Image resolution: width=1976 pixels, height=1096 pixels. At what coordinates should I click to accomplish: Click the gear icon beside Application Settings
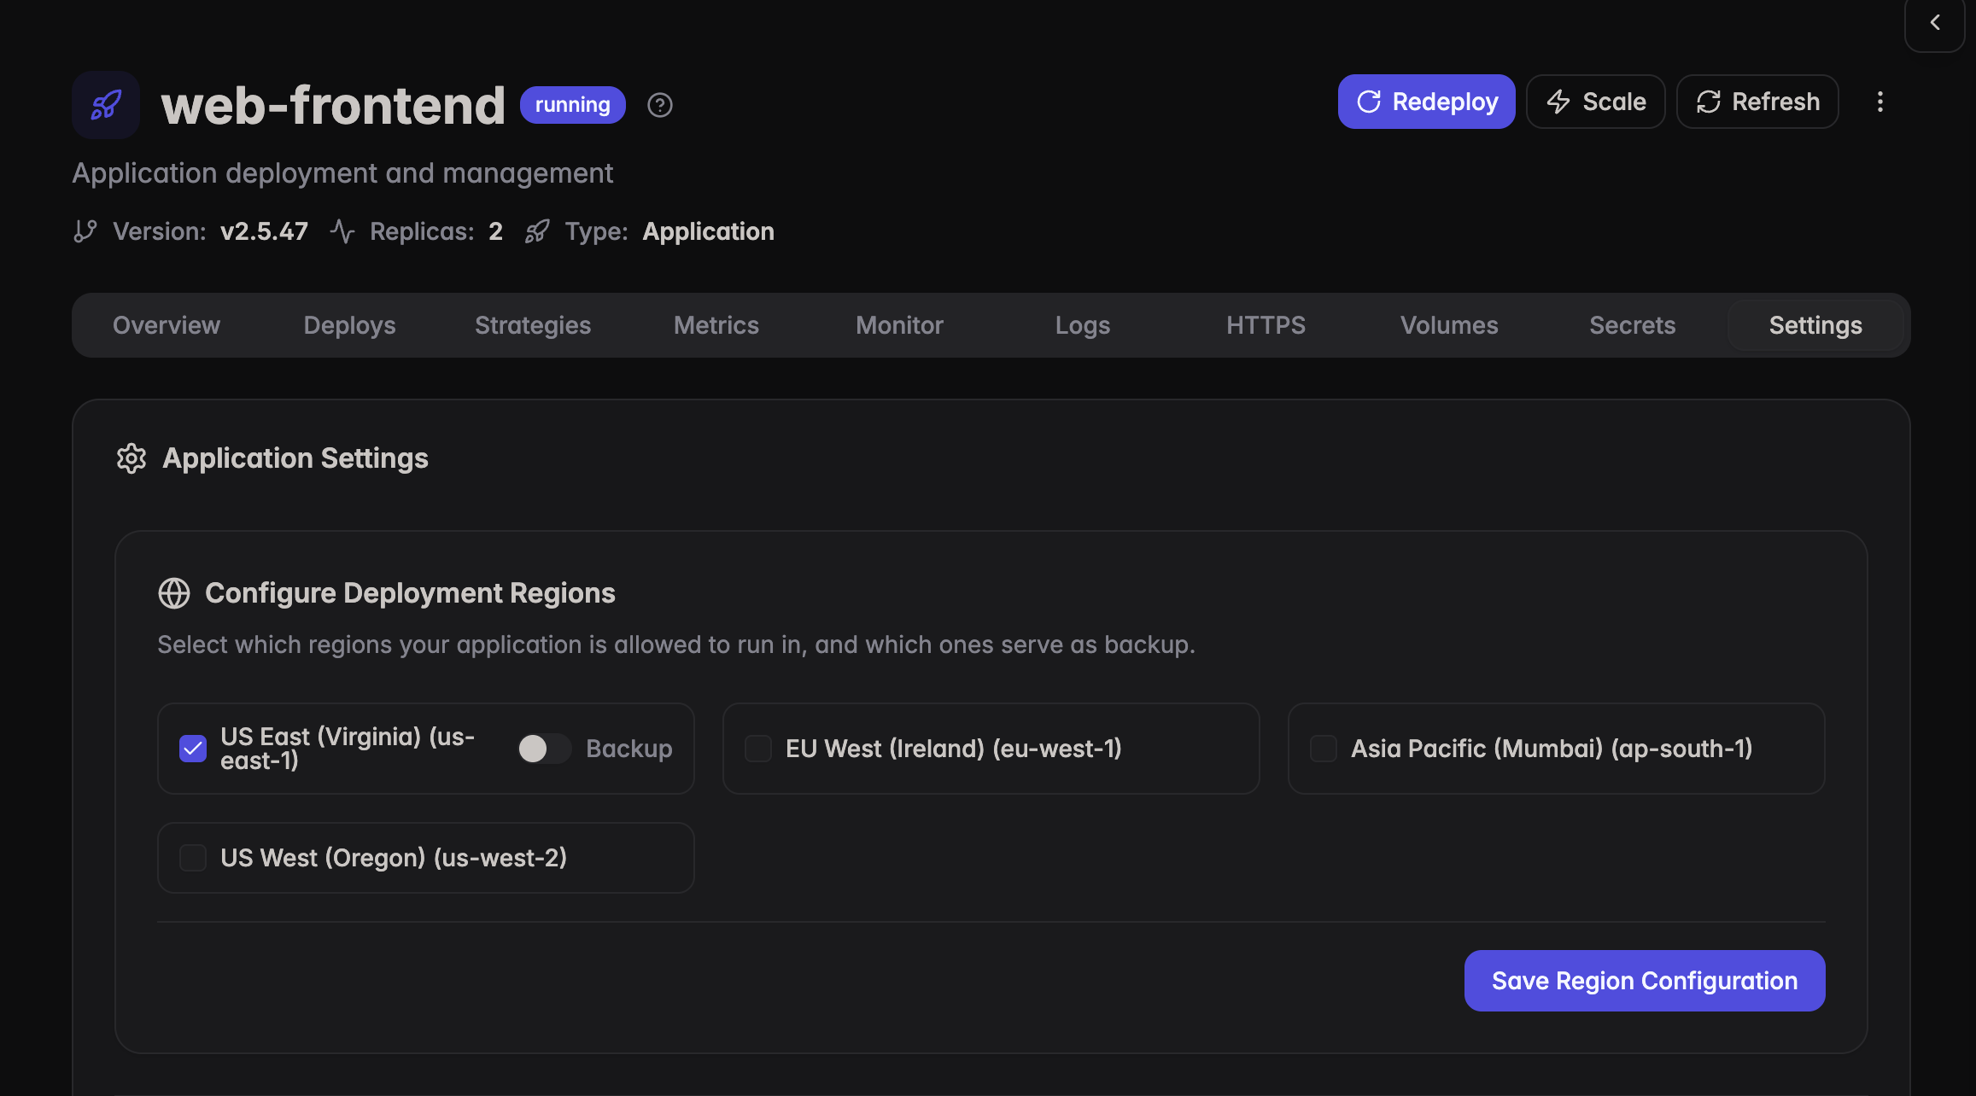pos(132,458)
